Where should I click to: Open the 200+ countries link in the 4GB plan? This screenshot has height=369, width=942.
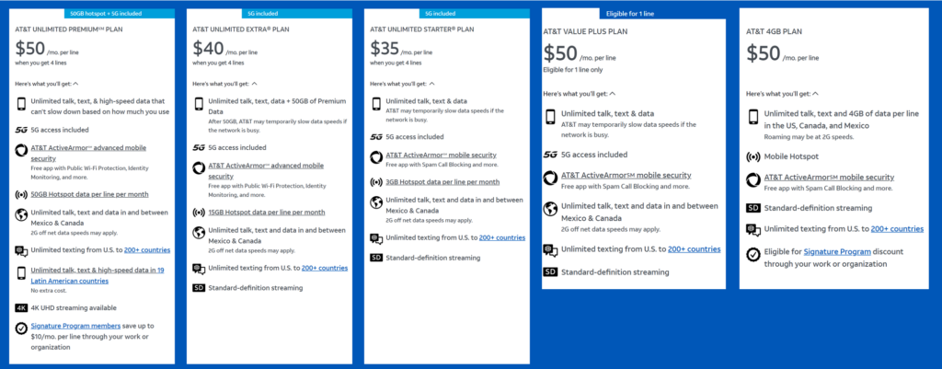(897, 229)
